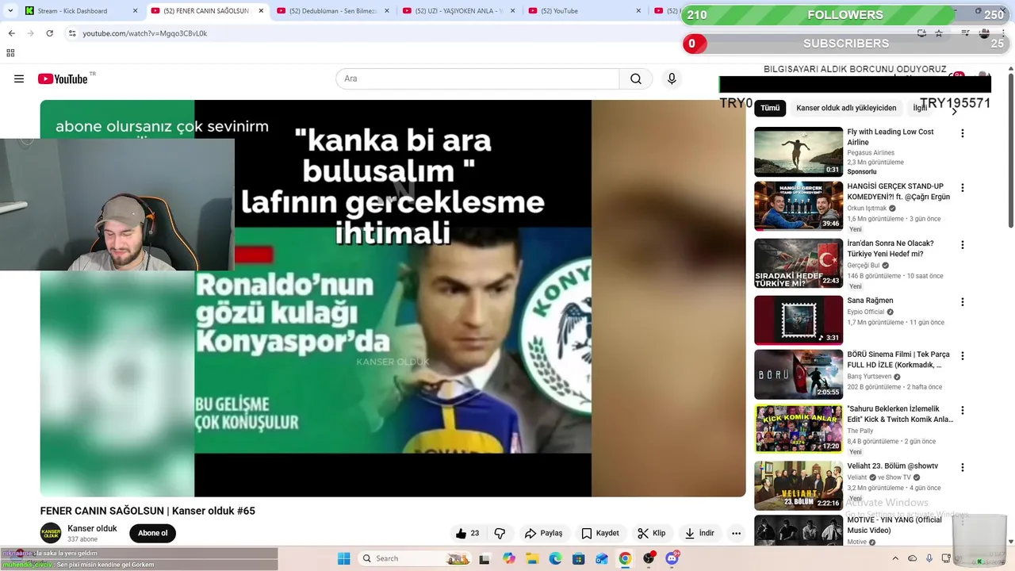Click the Kanser olduk channel avatar

[x=51, y=533]
